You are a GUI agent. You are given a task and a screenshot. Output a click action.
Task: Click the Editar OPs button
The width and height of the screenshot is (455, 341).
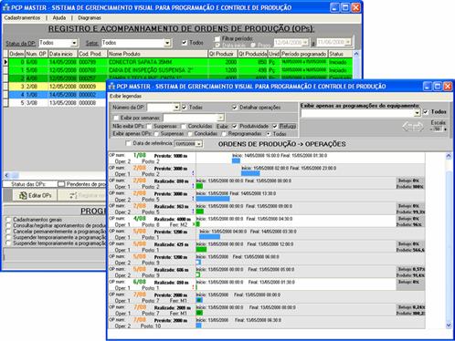(35, 195)
